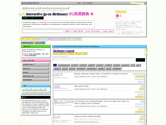Select the 'tone' tag in tags panel
Image resolution: width=166 pixels, height=125 pixels.
29,89
